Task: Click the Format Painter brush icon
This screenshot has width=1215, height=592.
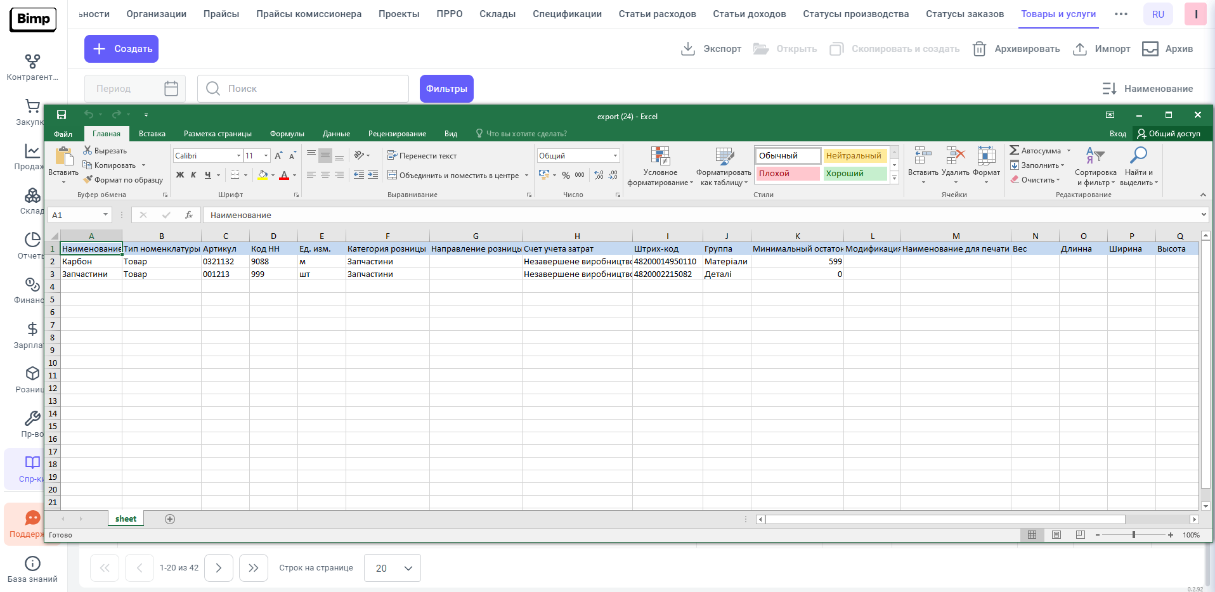Action: (88, 180)
